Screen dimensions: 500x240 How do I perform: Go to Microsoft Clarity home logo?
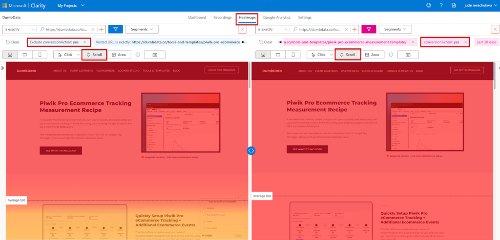pos(24,5)
